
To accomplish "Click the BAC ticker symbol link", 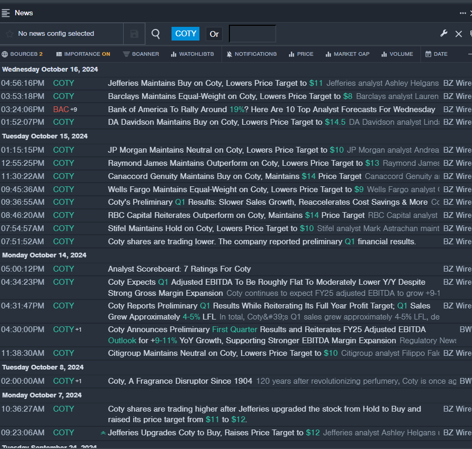I will 61,109.
